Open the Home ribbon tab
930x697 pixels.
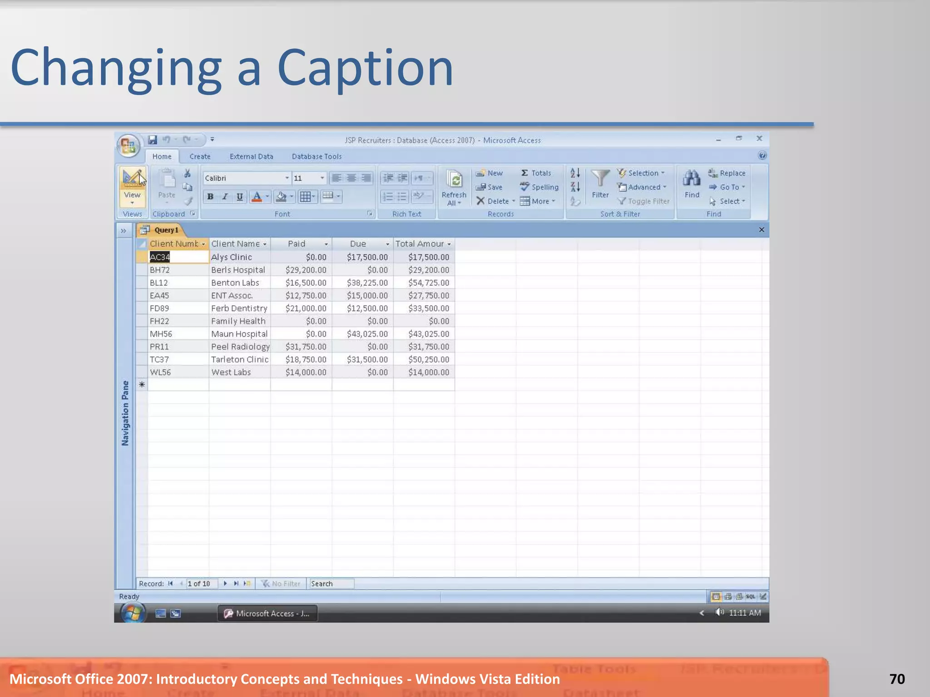click(162, 157)
